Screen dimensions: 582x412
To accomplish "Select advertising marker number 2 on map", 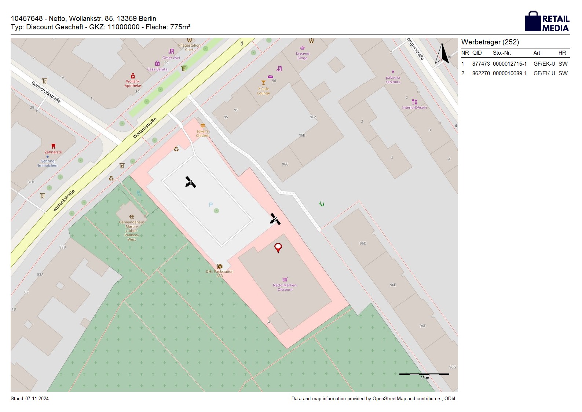I will pyautogui.click(x=275, y=219).
